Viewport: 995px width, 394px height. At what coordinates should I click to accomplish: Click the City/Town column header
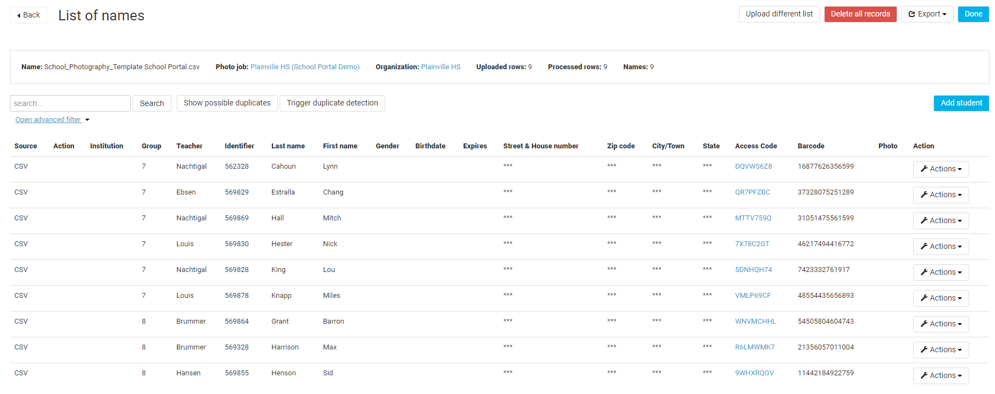668,146
